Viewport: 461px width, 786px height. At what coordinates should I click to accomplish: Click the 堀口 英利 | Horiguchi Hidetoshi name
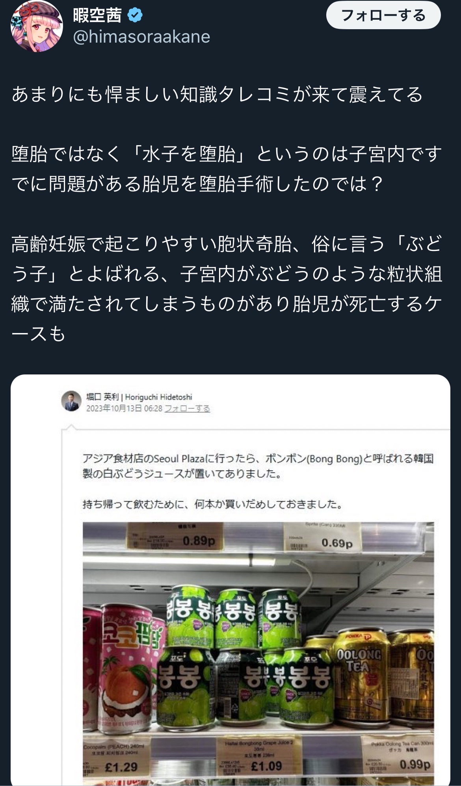[139, 397]
